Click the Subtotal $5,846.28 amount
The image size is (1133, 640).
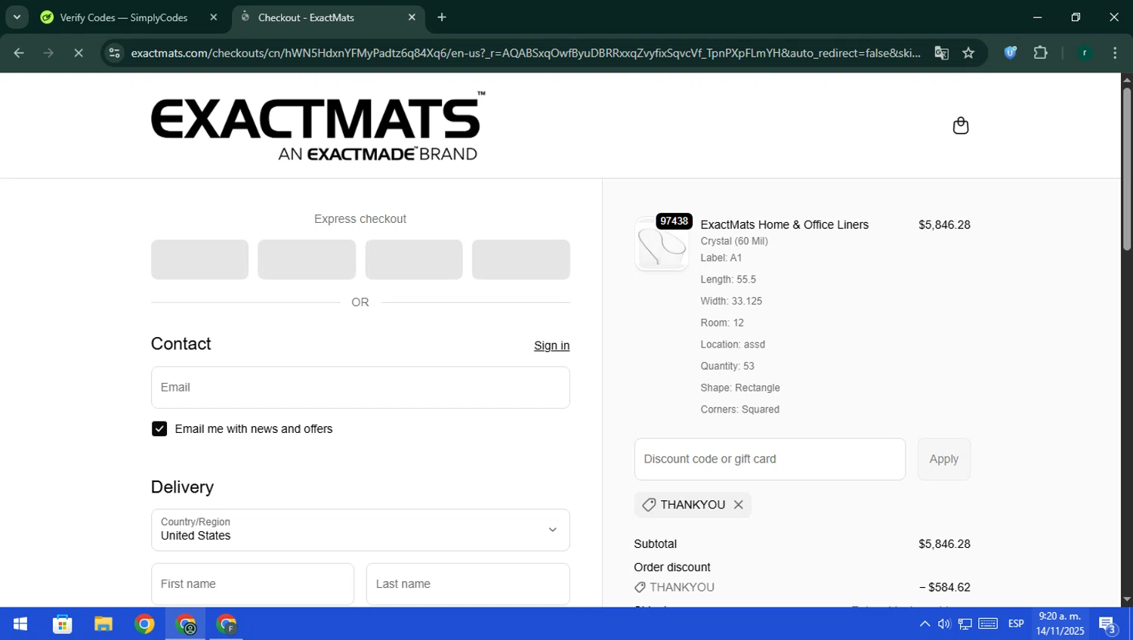click(944, 544)
